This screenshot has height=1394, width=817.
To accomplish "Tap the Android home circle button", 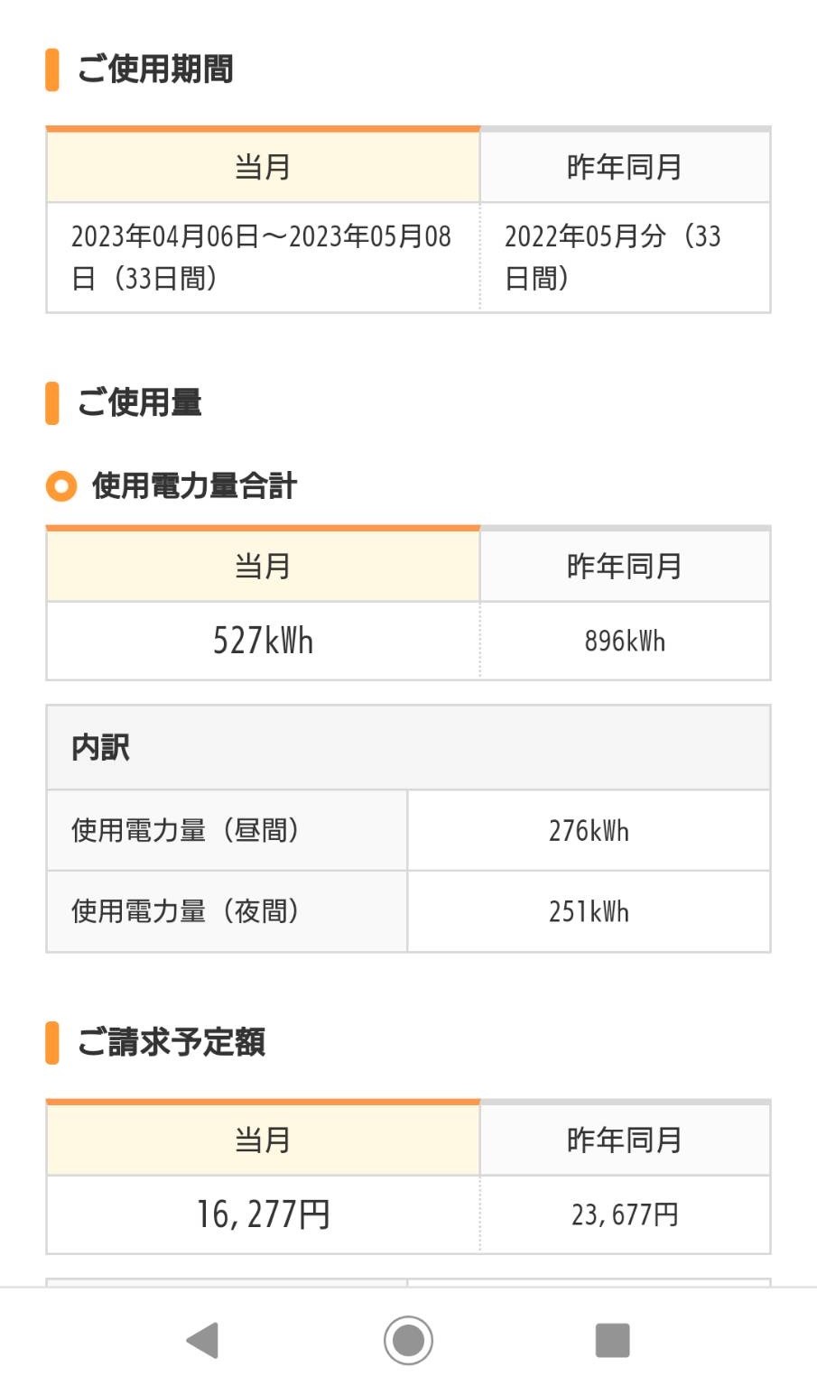I will coord(408,1340).
